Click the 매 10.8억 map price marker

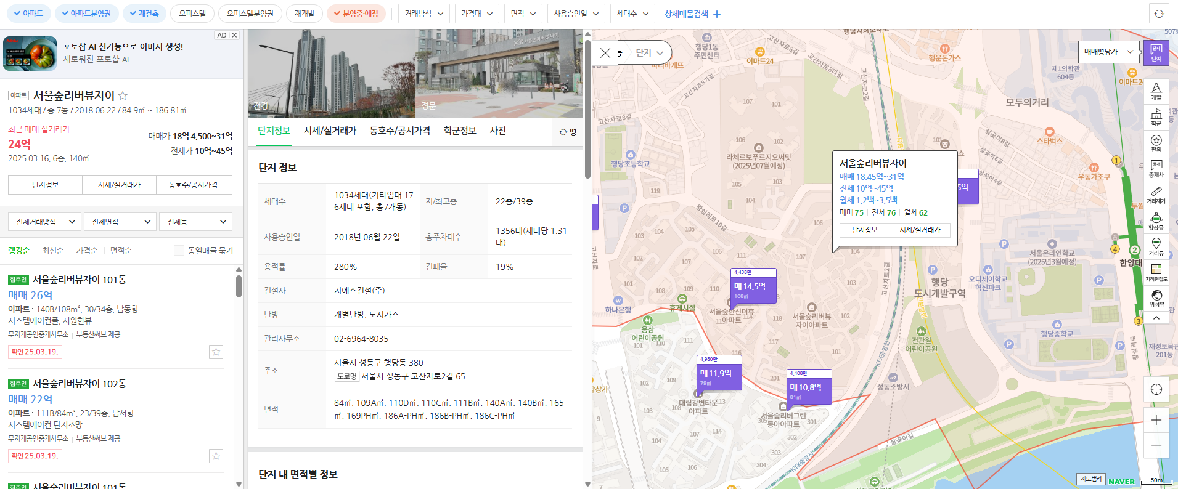click(809, 387)
